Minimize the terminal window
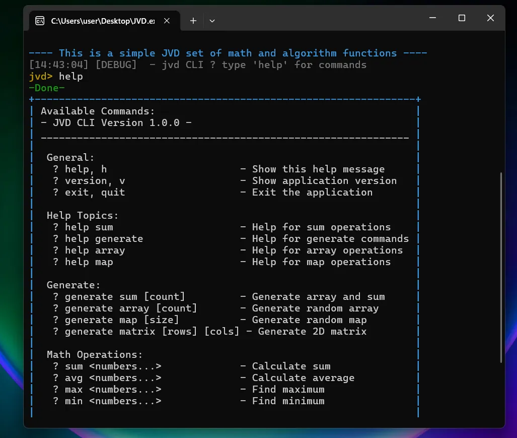Image resolution: width=517 pixels, height=438 pixels. [432, 18]
